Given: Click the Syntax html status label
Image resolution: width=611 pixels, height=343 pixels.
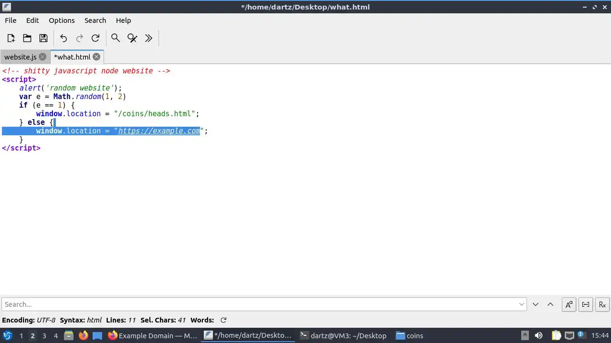Looking at the screenshot, I should click(x=81, y=320).
